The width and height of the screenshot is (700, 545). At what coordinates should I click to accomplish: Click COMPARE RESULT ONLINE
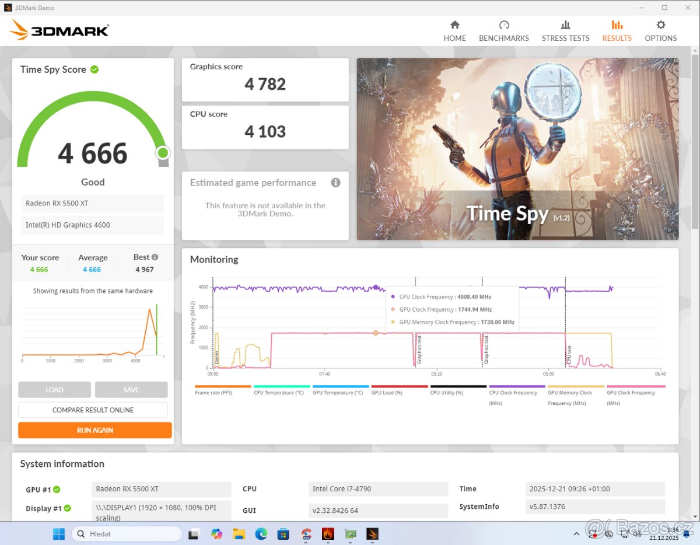click(93, 410)
